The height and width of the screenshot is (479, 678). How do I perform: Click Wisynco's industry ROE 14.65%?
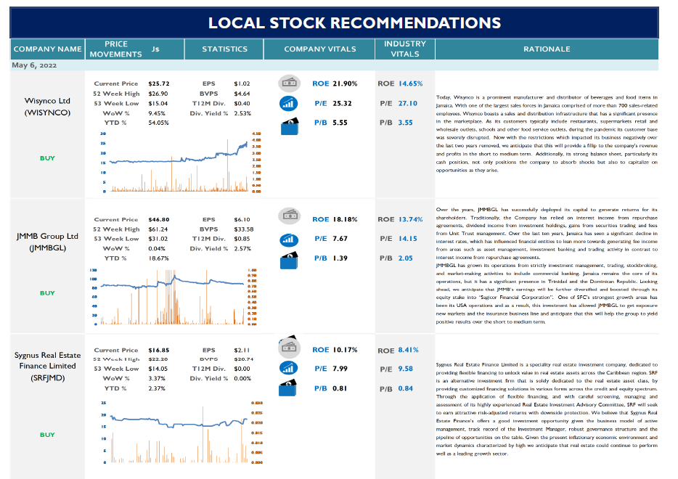pos(410,83)
